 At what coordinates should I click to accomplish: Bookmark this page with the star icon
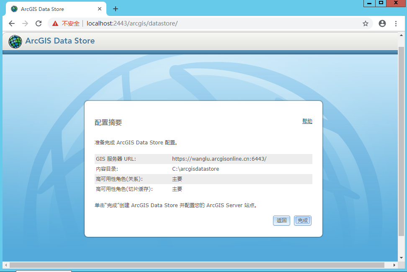click(366, 23)
